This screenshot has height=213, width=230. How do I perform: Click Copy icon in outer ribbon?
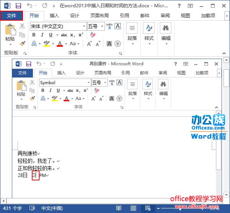(22, 35)
